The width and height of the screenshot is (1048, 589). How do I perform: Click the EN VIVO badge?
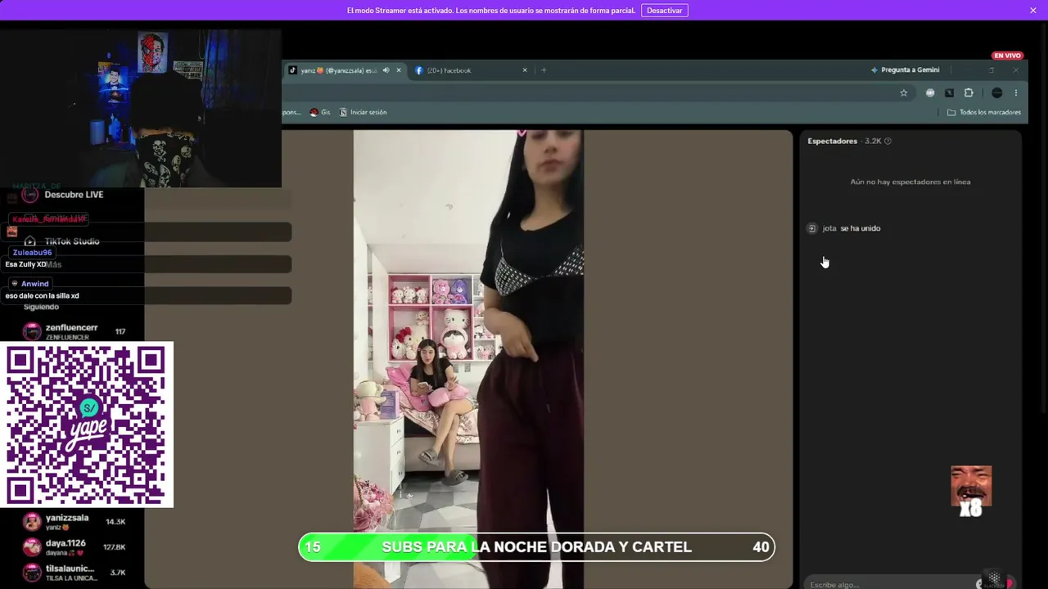[x=1008, y=56]
